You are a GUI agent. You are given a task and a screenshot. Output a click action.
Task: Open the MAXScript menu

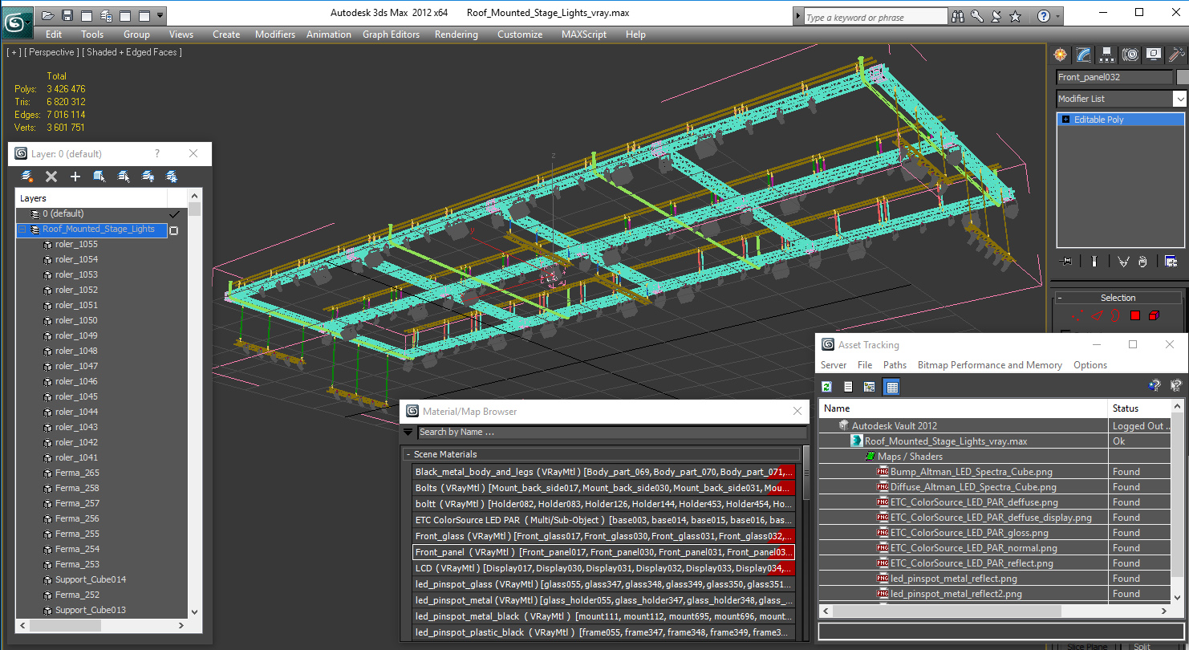[586, 35]
